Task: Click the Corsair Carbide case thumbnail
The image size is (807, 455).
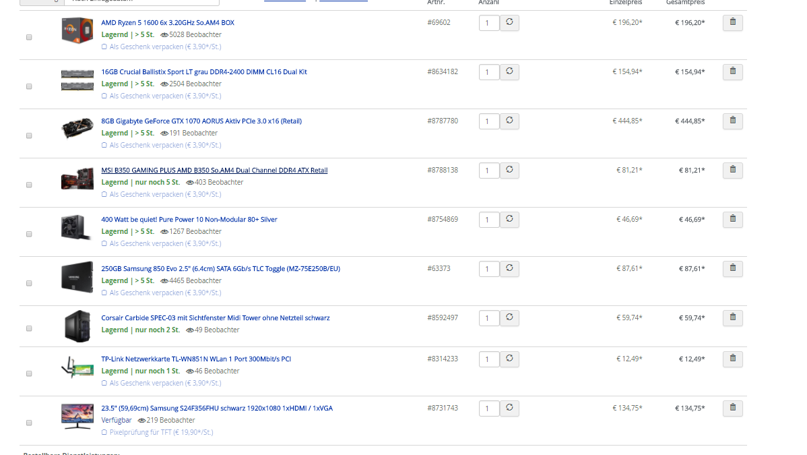Action: click(77, 326)
